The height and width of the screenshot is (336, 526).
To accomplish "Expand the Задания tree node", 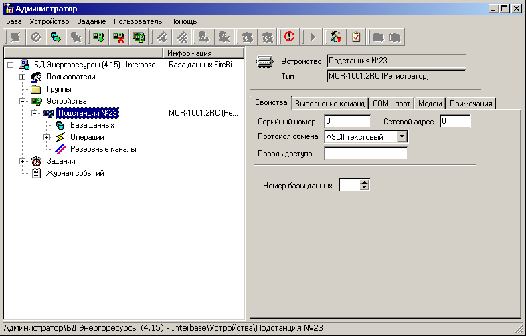I will tap(23, 161).
